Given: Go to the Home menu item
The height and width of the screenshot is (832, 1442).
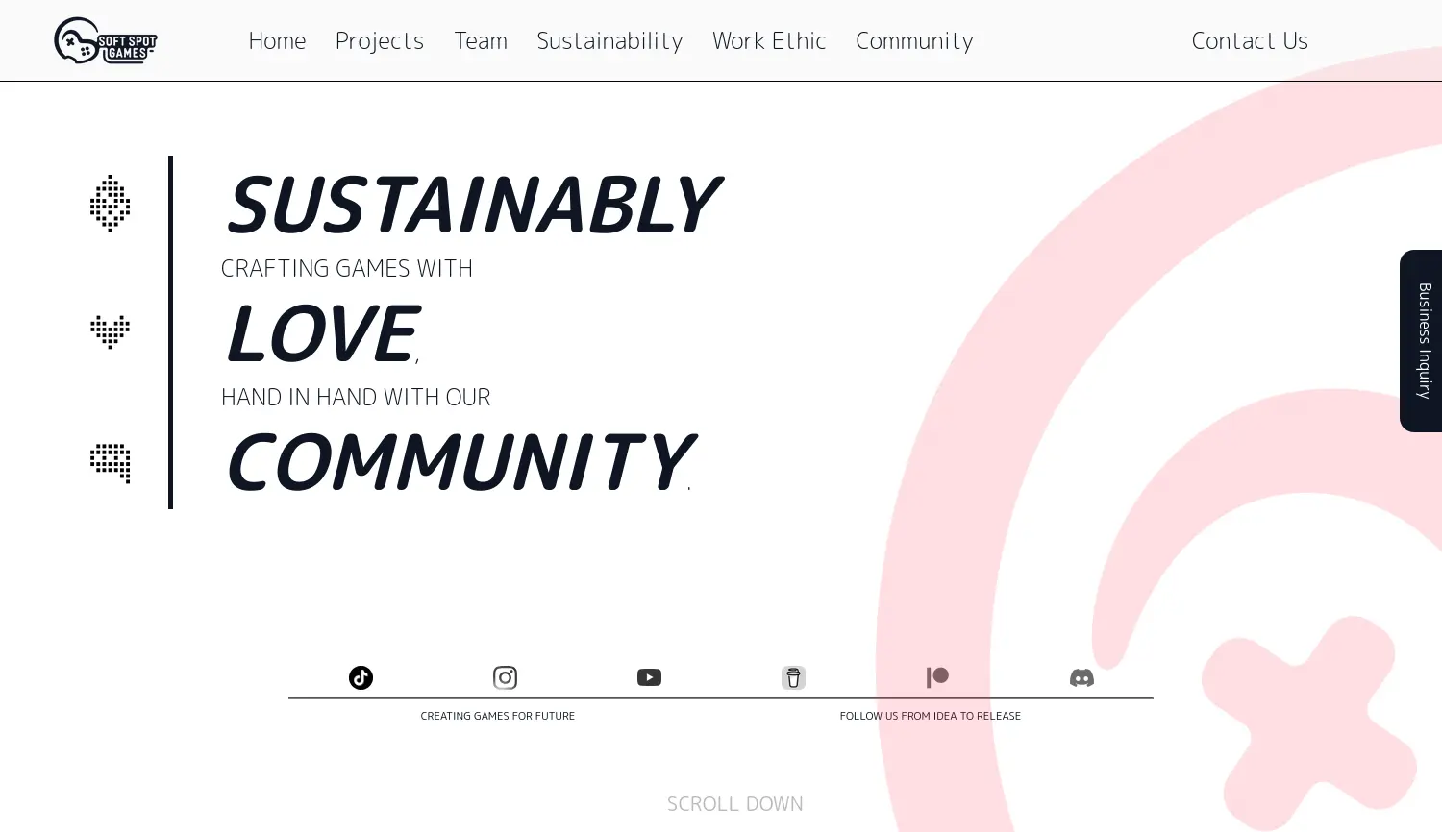Looking at the screenshot, I should click(277, 40).
